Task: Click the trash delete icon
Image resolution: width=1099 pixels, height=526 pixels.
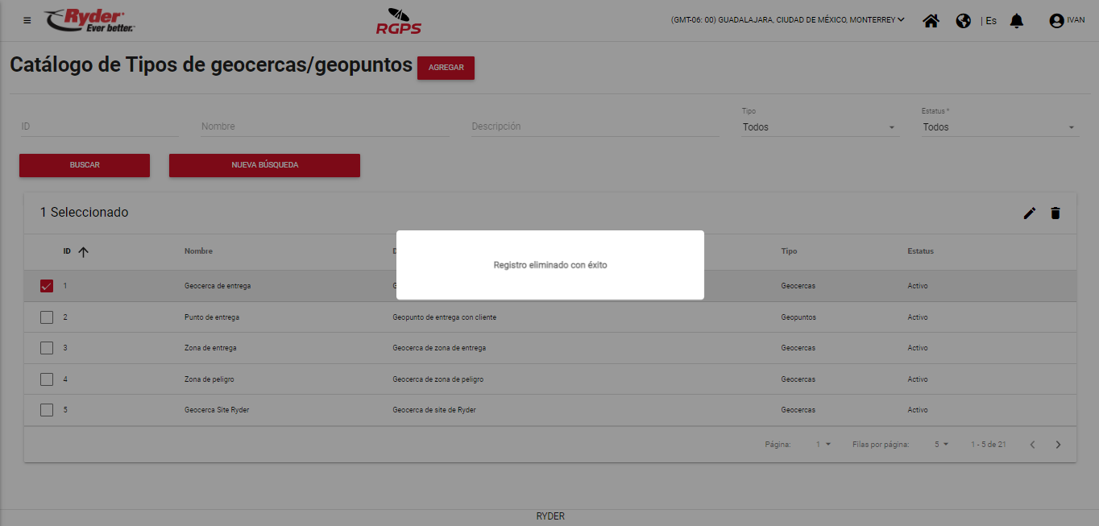Action: (1055, 213)
